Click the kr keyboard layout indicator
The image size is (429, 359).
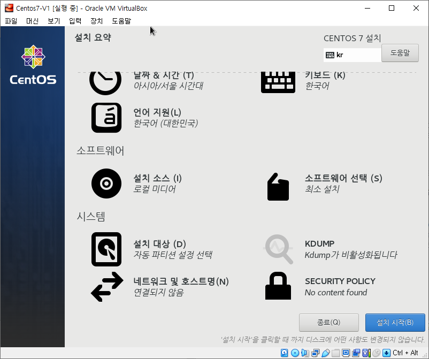[352, 55]
